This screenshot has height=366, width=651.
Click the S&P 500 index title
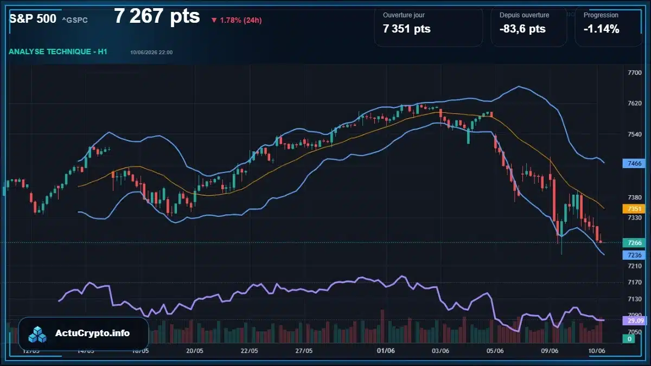pos(33,18)
